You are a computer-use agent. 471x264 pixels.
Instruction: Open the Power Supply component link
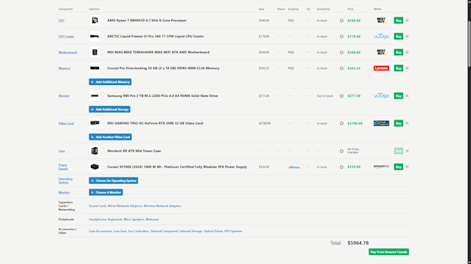63,167
